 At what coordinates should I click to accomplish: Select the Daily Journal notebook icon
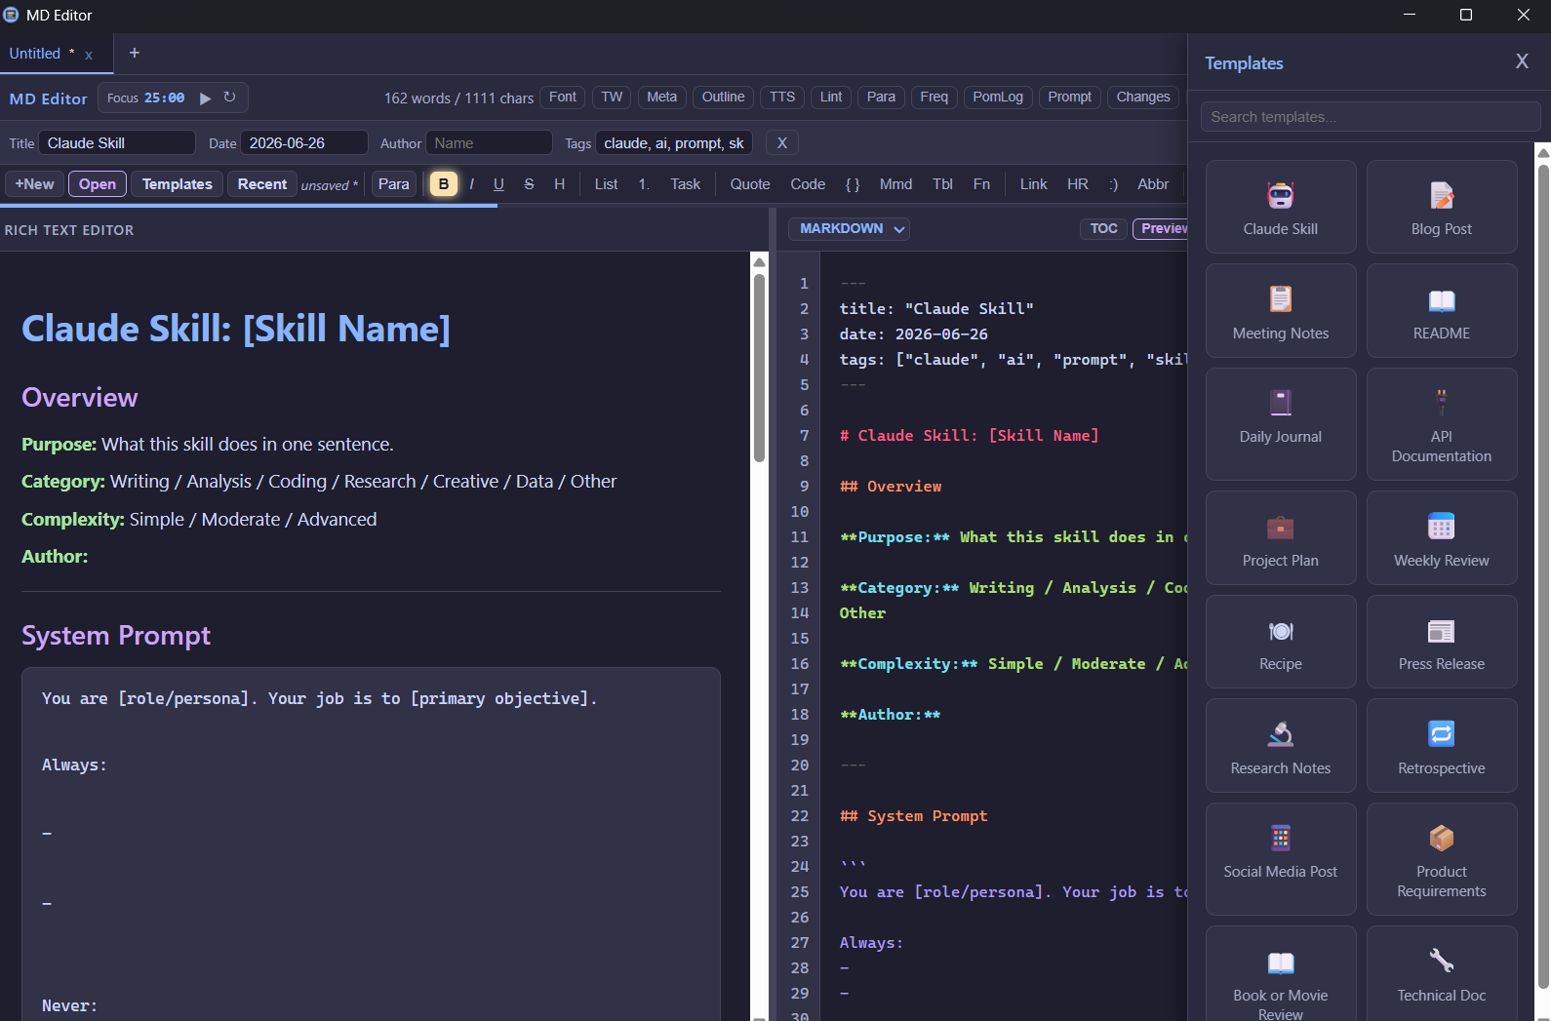[x=1280, y=403]
